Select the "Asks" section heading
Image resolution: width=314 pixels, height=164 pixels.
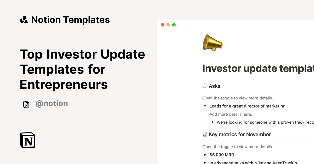coord(215,86)
